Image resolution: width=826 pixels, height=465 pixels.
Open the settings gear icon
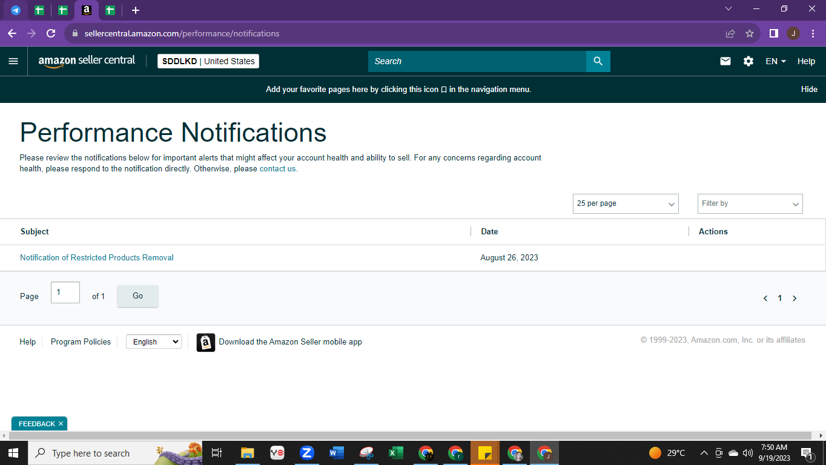pos(748,61)
